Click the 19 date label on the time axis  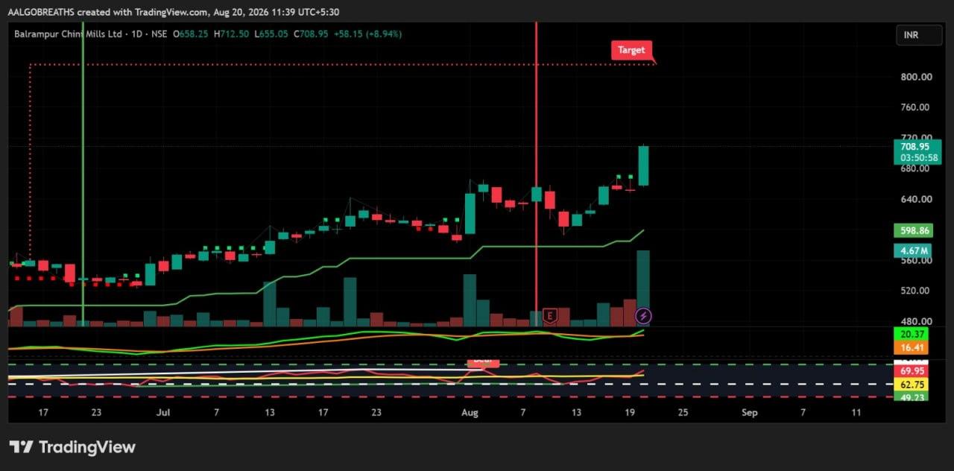click(629, 412)
